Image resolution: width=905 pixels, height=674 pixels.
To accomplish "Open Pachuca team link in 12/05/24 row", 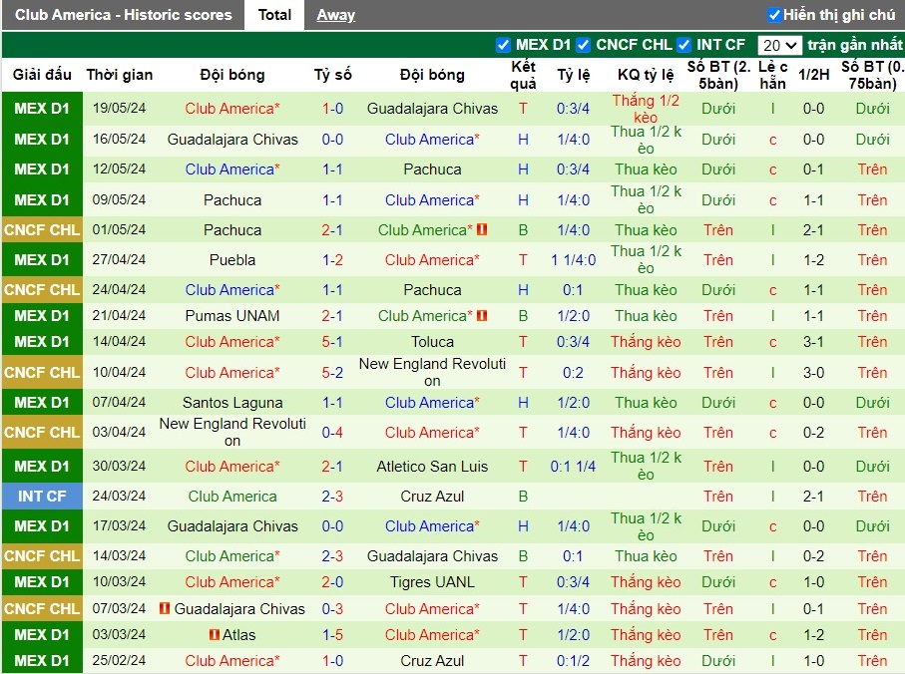I will click(x=432, y=168).
